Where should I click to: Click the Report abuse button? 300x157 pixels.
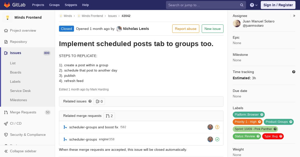pyautogui.click(x=186, y=29)
